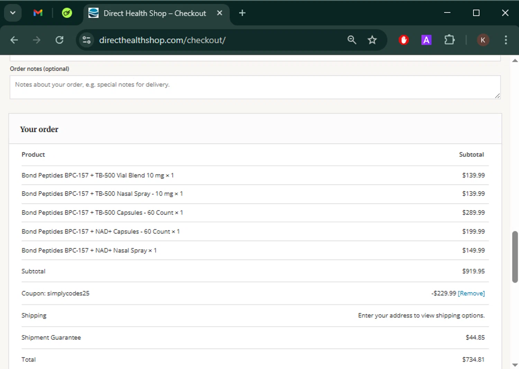Select the $149.99 price

473,250
